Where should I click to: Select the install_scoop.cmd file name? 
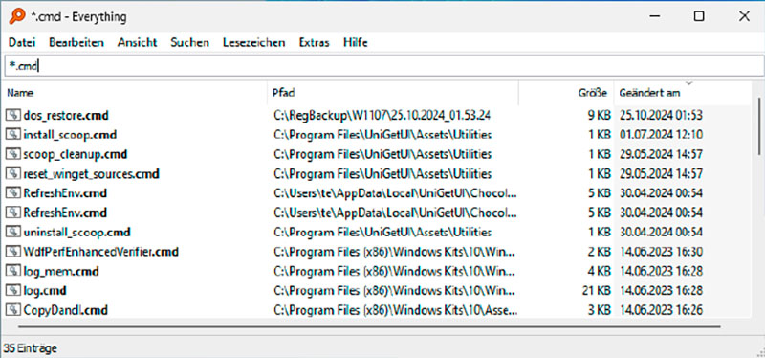point(70,135)
